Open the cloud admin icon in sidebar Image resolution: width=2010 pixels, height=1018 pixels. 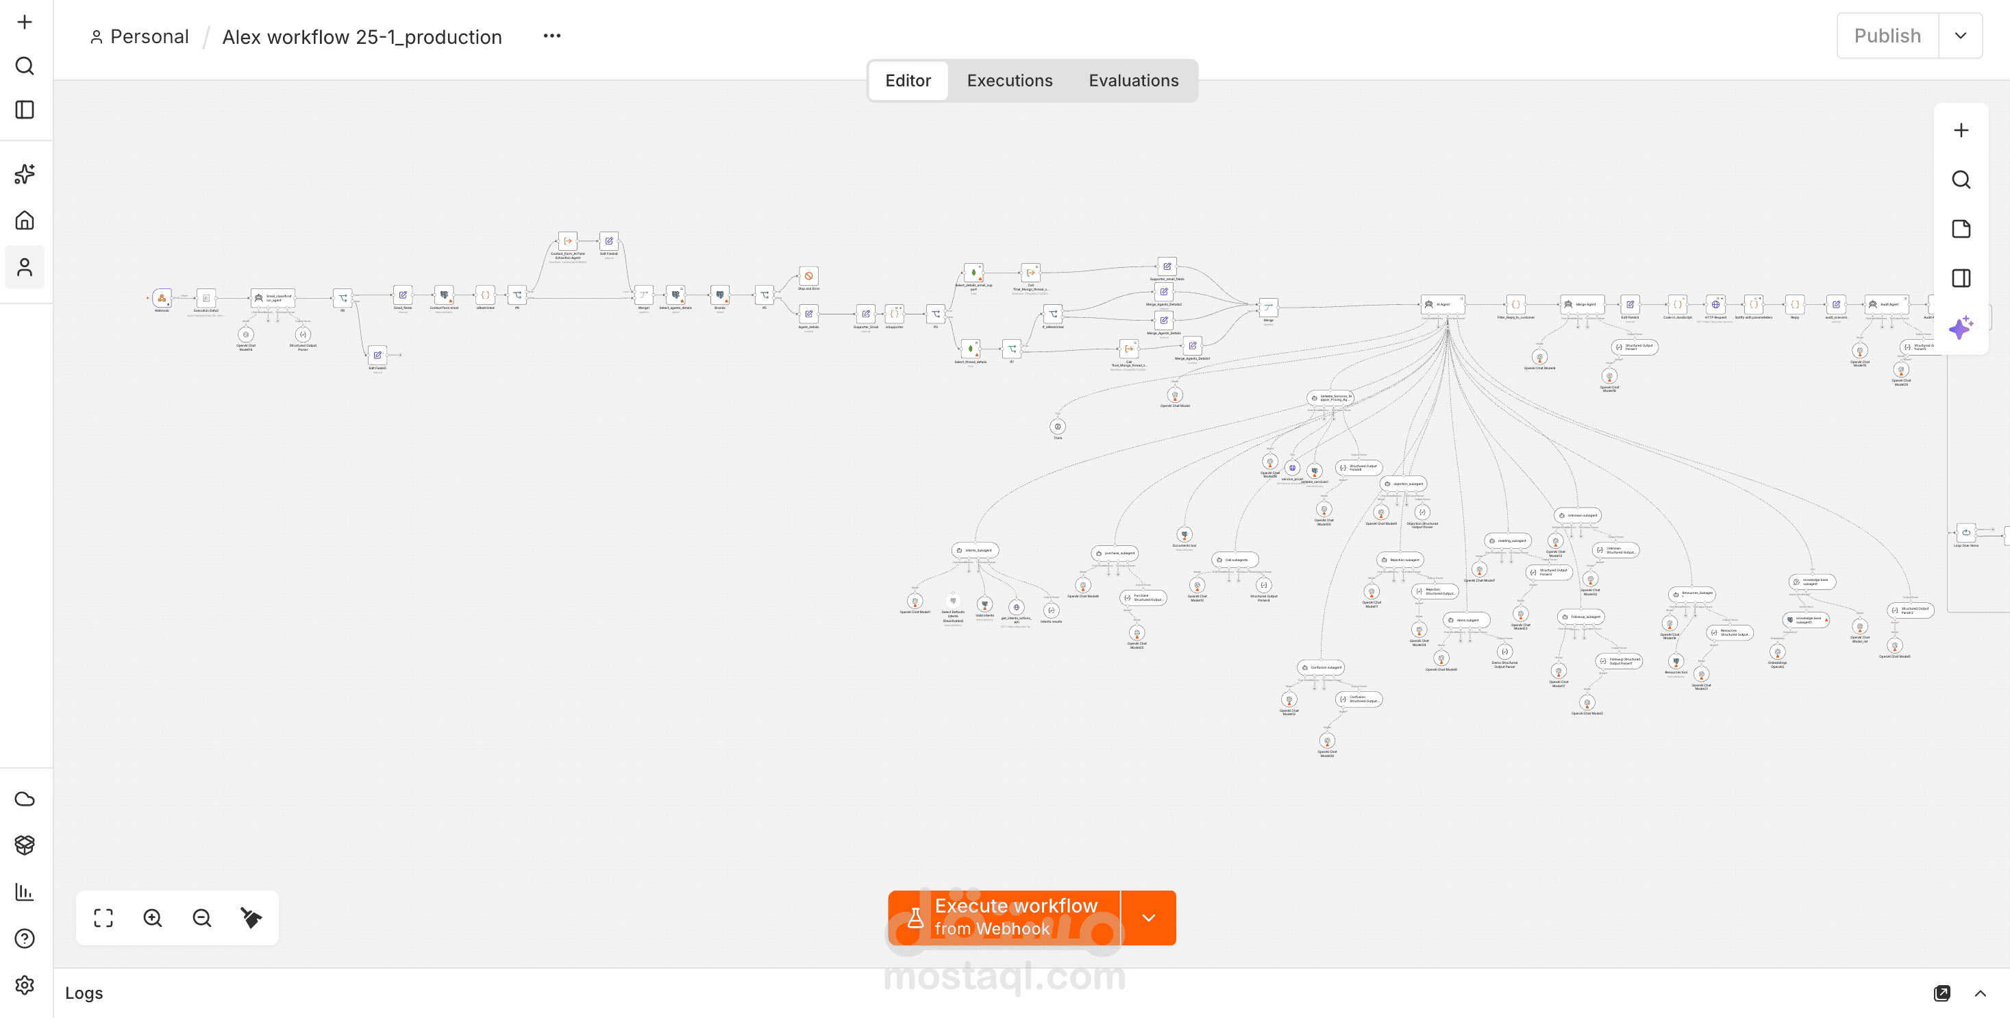tap(25, 799)
